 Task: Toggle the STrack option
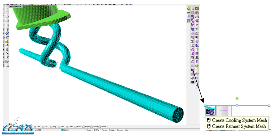point(92,126)
